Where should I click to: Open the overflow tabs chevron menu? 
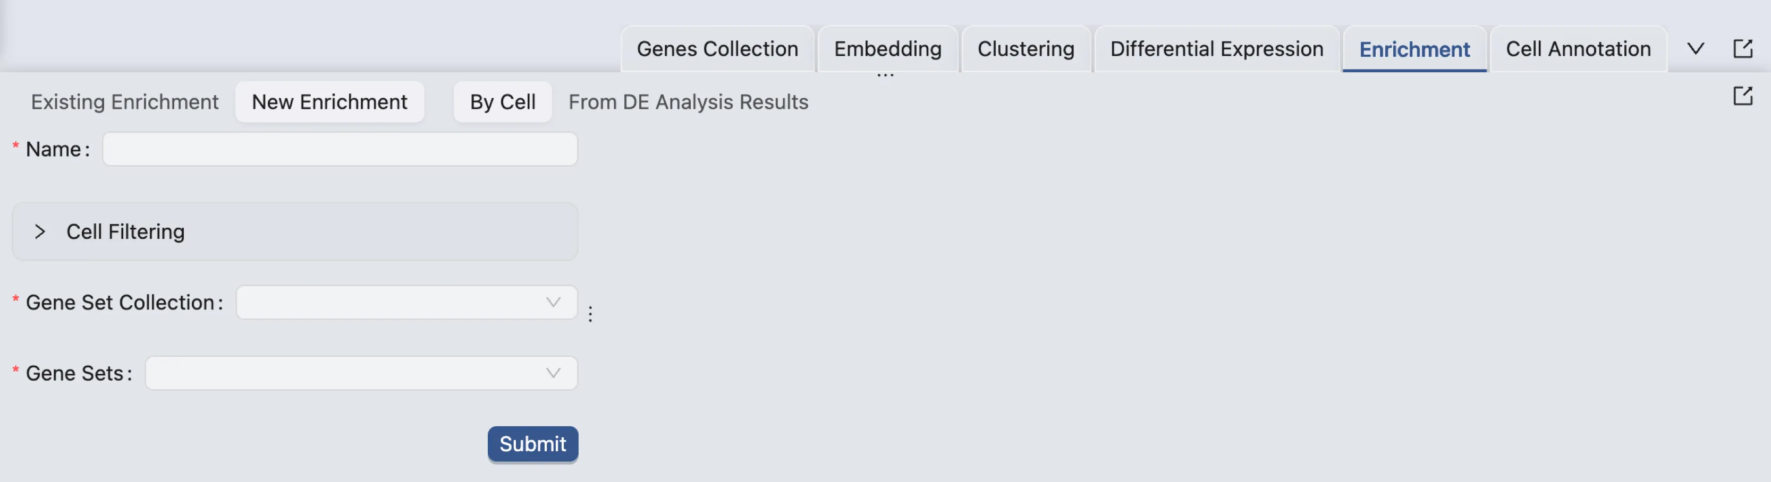click(1696, 49)
